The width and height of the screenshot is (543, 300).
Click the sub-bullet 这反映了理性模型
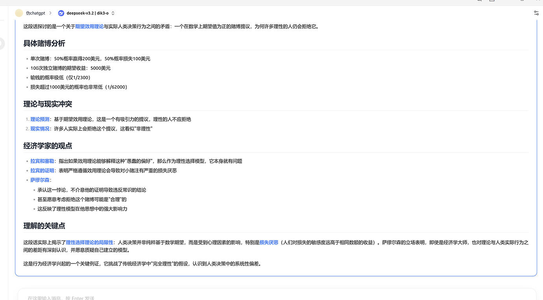pos(82,209)
